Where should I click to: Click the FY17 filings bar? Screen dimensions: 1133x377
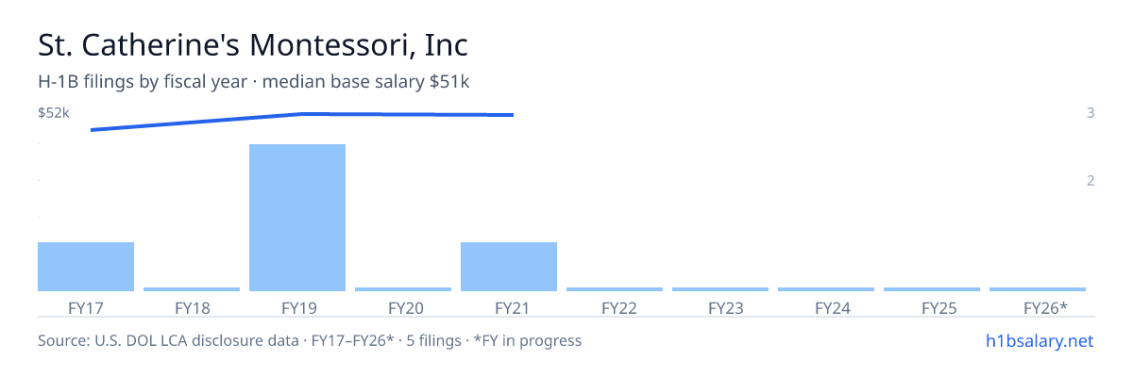[86, 267]
